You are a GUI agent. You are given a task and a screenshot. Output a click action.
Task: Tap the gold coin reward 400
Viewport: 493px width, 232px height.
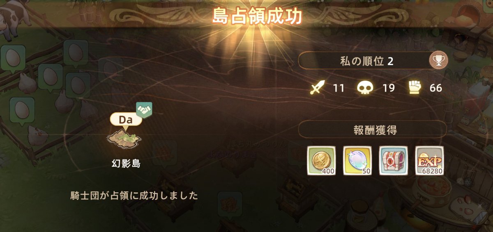pyautogui.click(x=322, y=160)
